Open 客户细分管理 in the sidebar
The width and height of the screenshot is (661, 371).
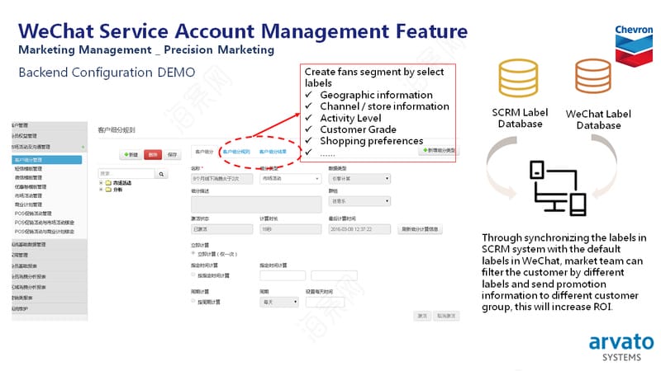pyautogui.click(x=47, y=160)
